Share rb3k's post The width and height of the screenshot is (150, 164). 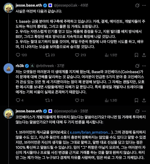click(144, 100)
